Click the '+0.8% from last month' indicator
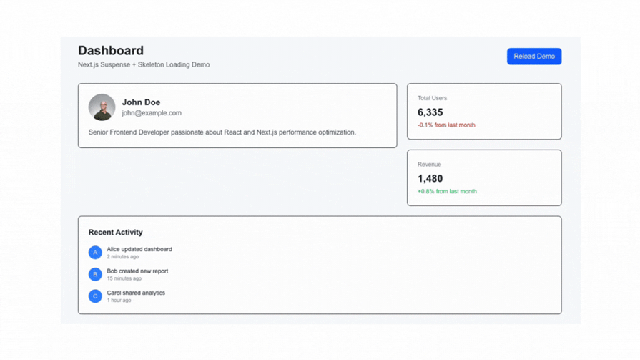Viewport: 640px width, 360px height. (447, 191)
